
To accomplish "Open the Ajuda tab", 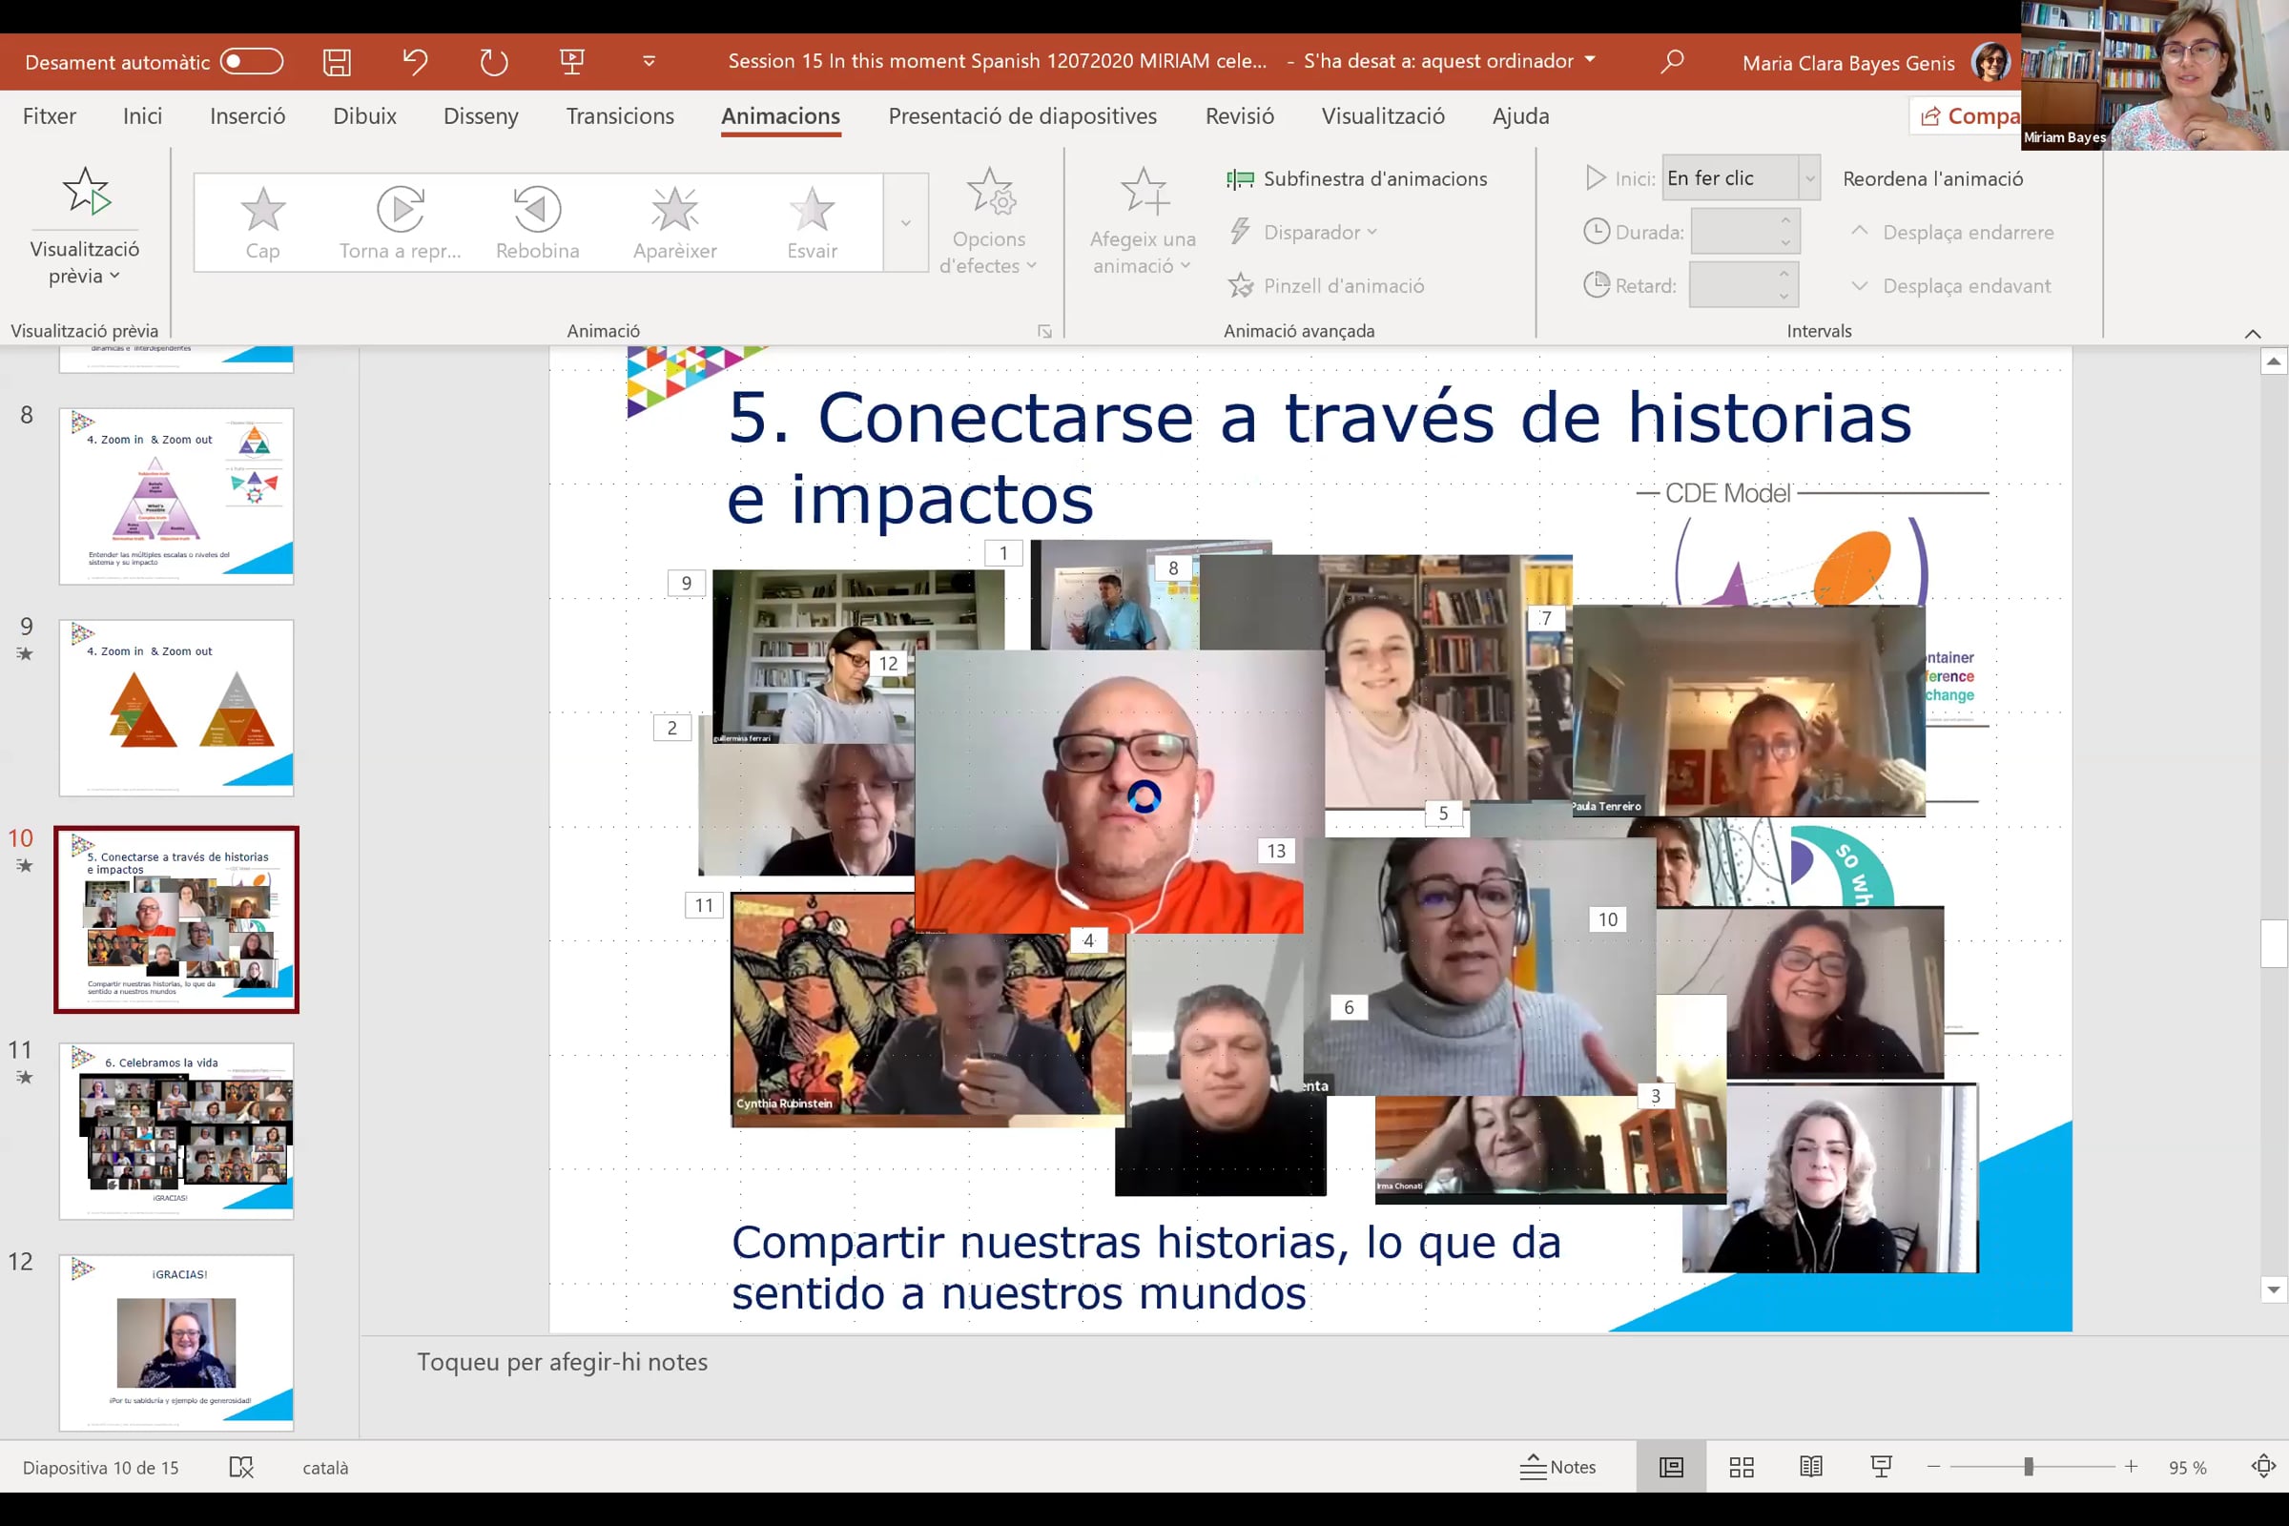I will click(x=1520, y=115).
